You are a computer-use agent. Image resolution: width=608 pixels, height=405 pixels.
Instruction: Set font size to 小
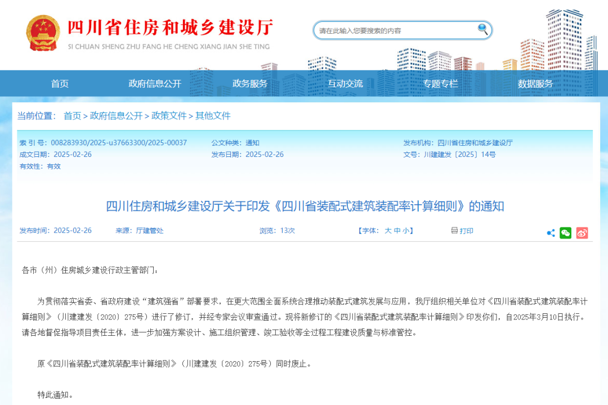point(405,230)
